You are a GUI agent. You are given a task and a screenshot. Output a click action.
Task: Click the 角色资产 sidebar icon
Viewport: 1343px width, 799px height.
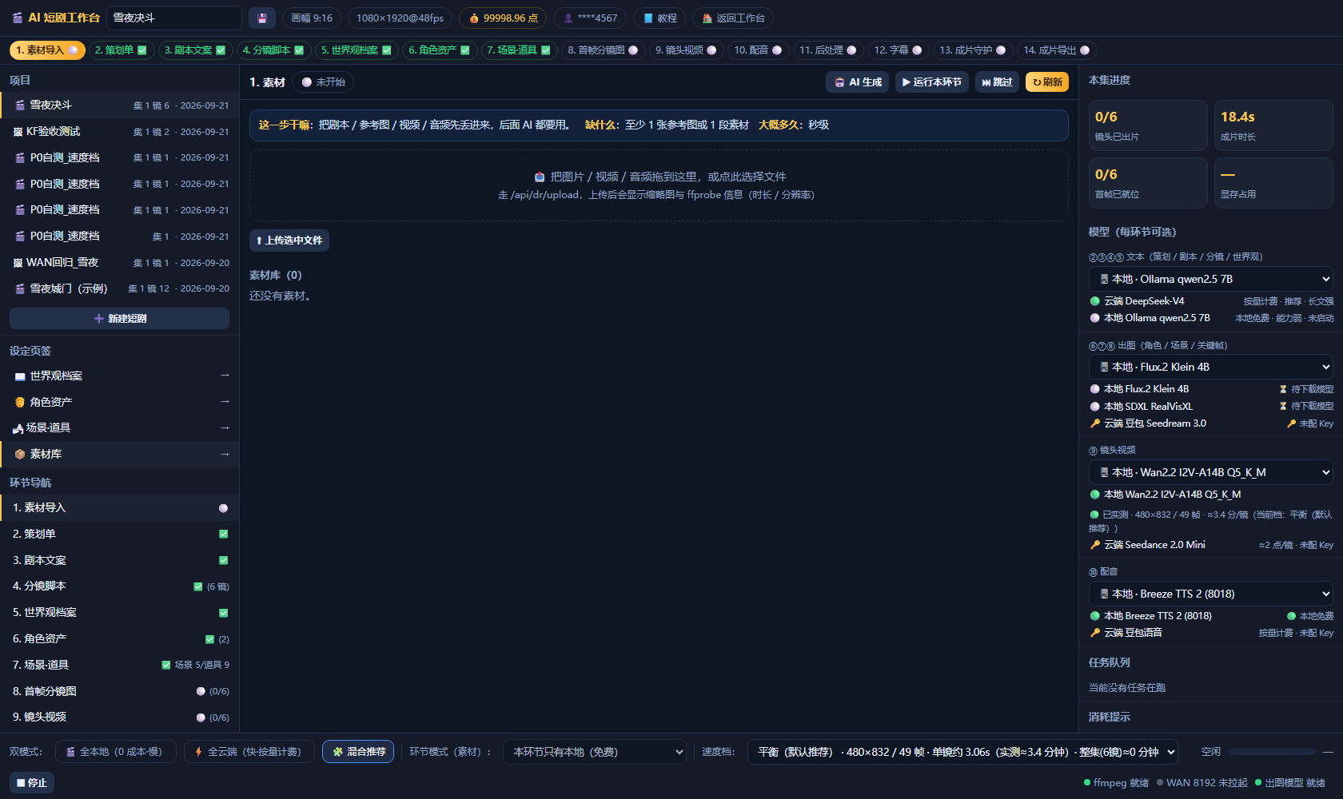pos(20,402)
